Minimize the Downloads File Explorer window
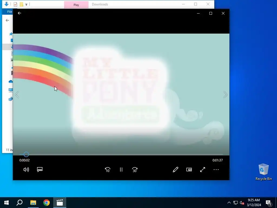Viewport: 277px width, 208px height. click(x=183, y=4)
